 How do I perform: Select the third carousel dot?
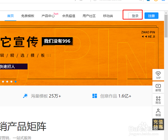[x=11, y=82]
